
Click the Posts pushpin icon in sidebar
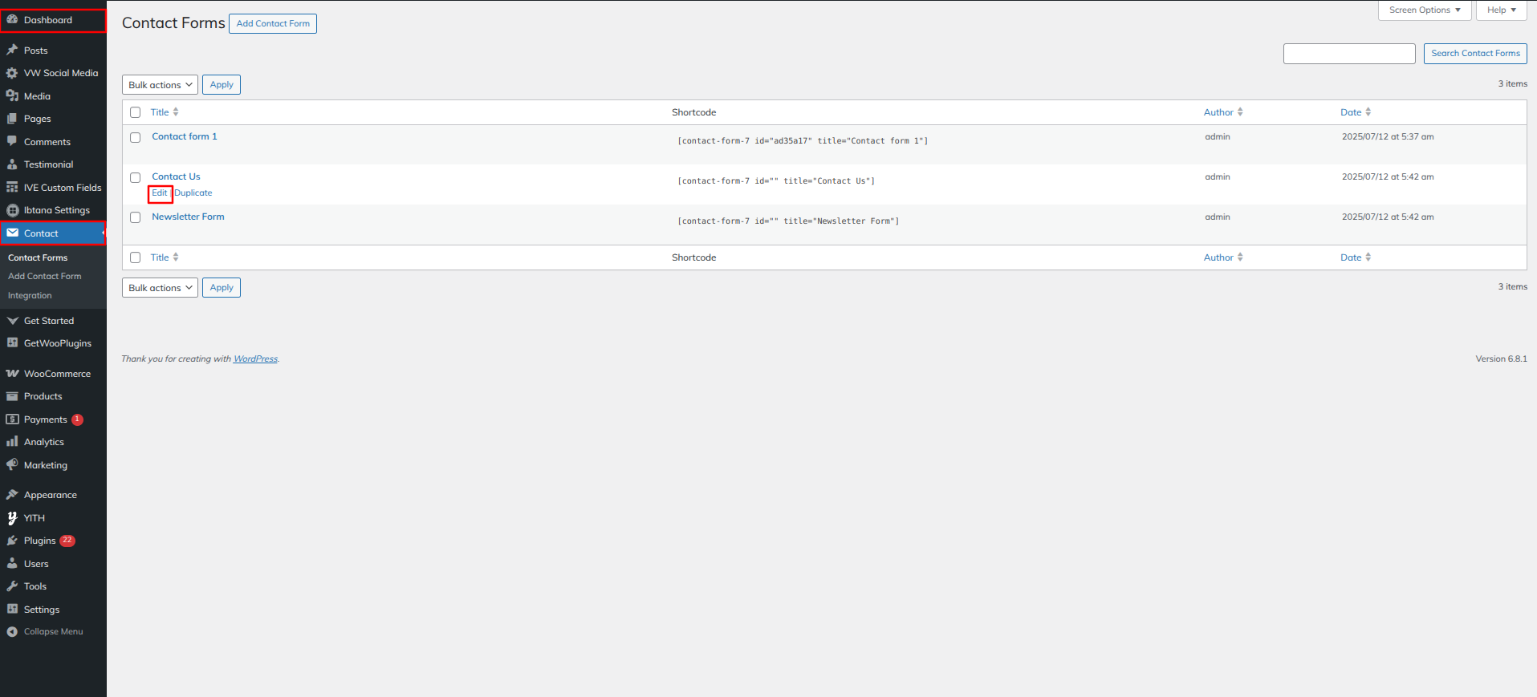pyautogui.click(x=12, y=50)
